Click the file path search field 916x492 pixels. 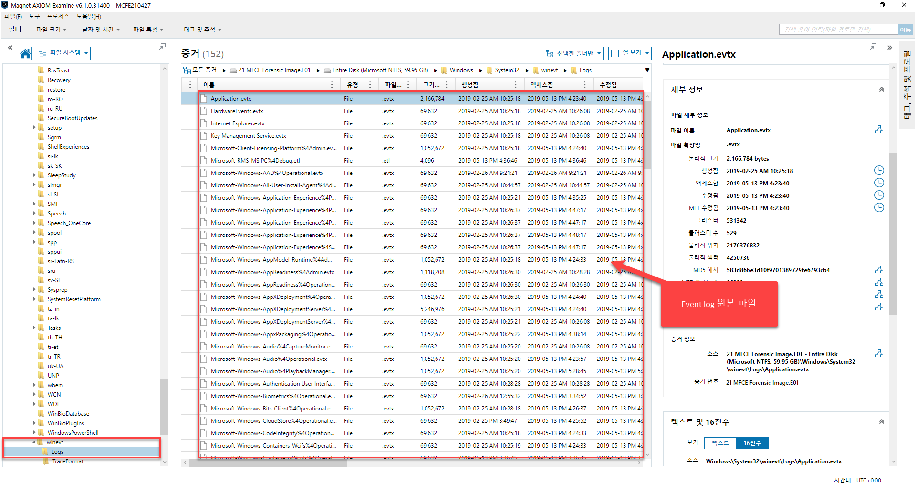tap(838, 30)
